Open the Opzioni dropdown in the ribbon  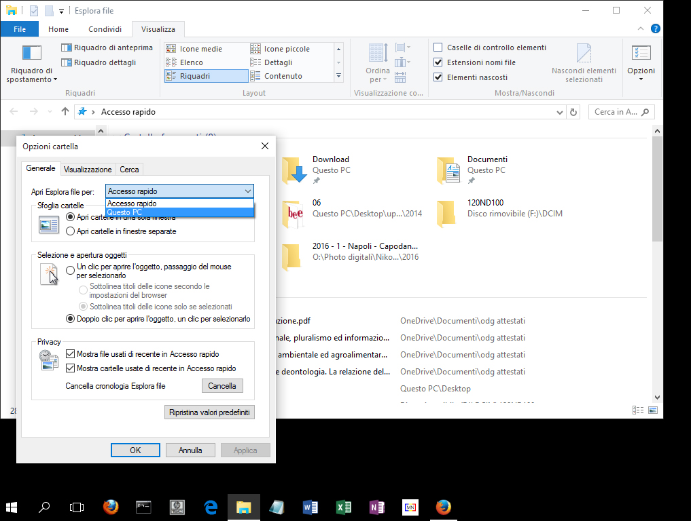tap(641, 77)
